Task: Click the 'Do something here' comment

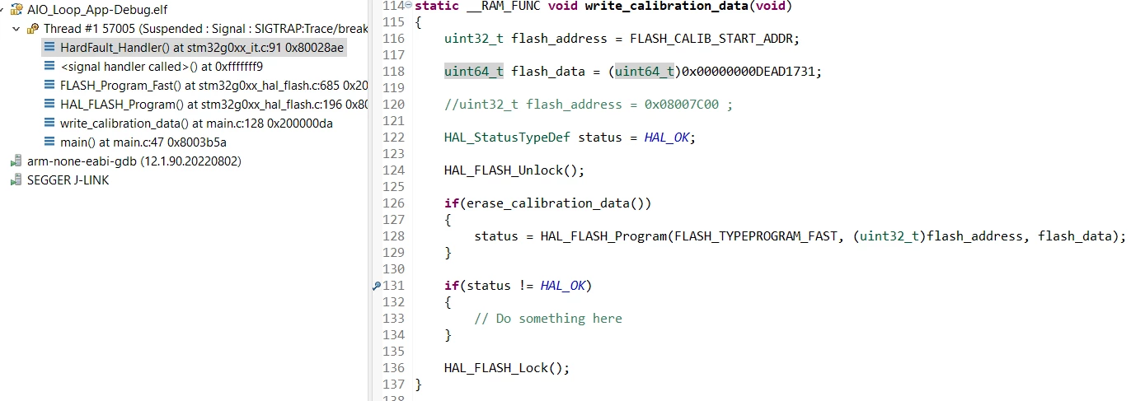Action: tap(548, 319)
